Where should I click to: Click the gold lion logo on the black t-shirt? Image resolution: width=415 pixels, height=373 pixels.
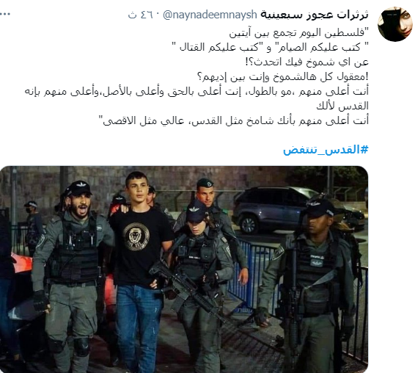(x=136, y=236)
